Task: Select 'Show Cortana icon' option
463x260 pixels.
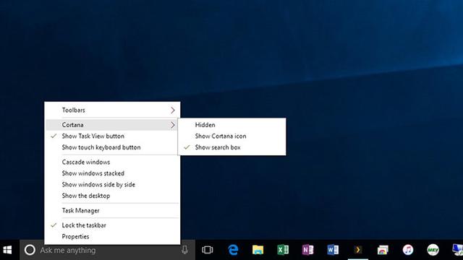Action: click(x=231, y=136)
